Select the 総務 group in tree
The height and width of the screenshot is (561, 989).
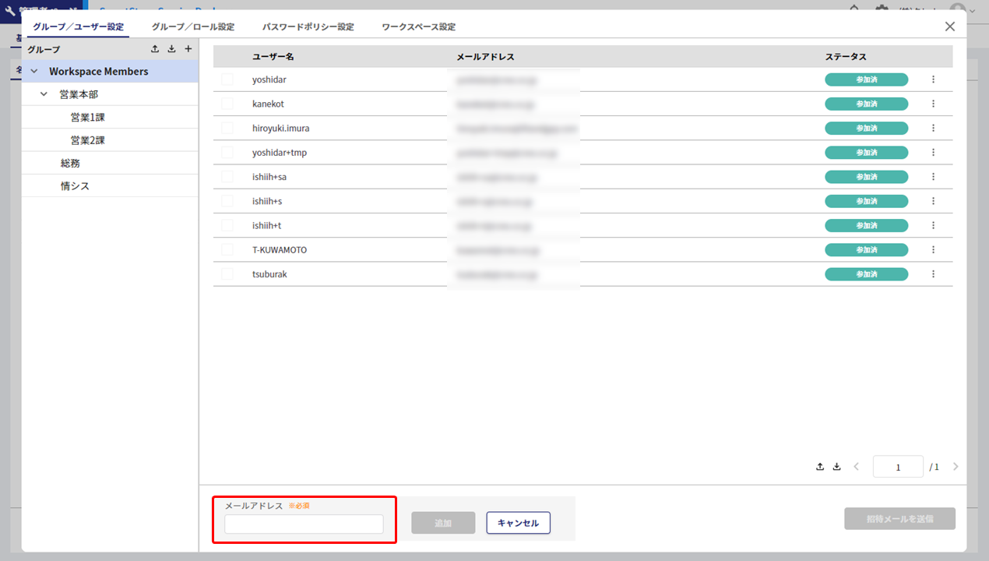pyautogui.click(x=70, y=164)
